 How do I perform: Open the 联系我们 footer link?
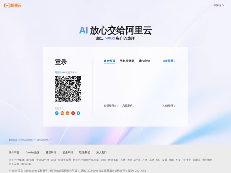tap(85, 152)
